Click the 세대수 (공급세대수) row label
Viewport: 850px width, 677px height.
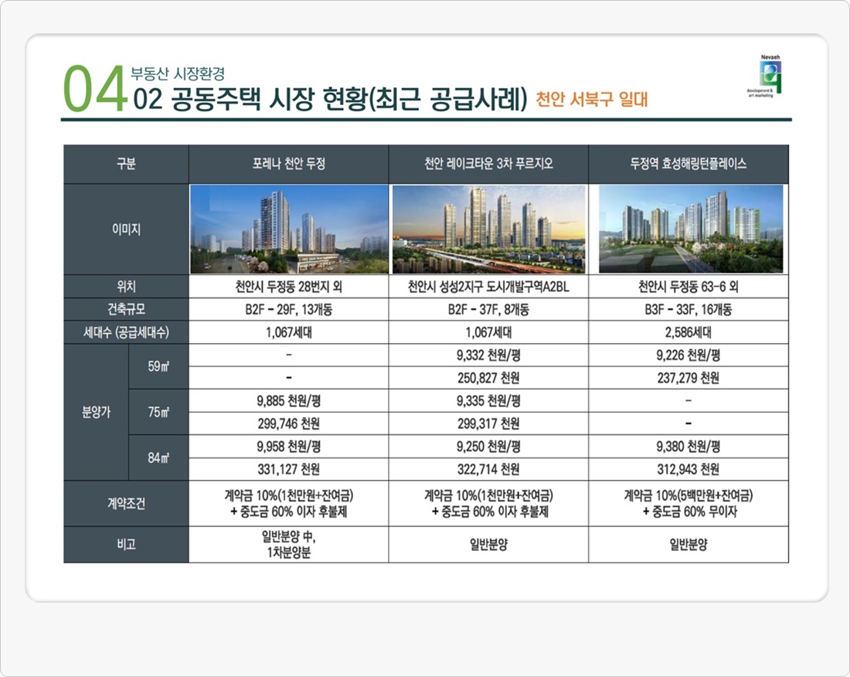pyautogui.click(x=126, y=332)
